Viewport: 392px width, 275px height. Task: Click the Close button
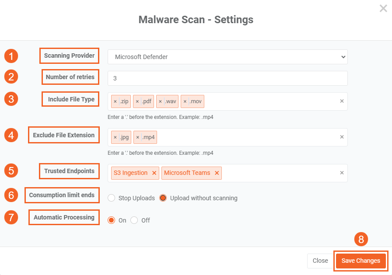click(320, 261)
